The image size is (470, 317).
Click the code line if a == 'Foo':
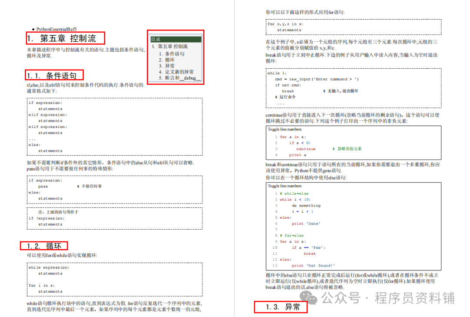(x=309, y=247)
